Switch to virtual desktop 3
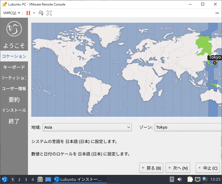 [x=26, y=180]
